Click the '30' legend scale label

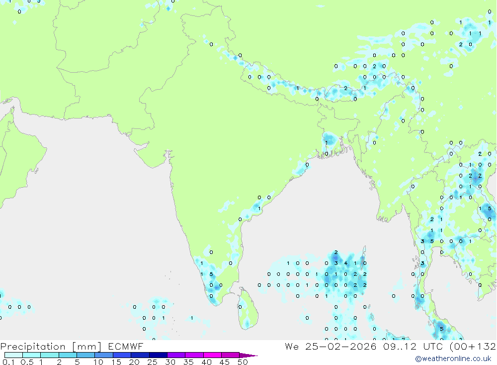[x=170, y=362]
